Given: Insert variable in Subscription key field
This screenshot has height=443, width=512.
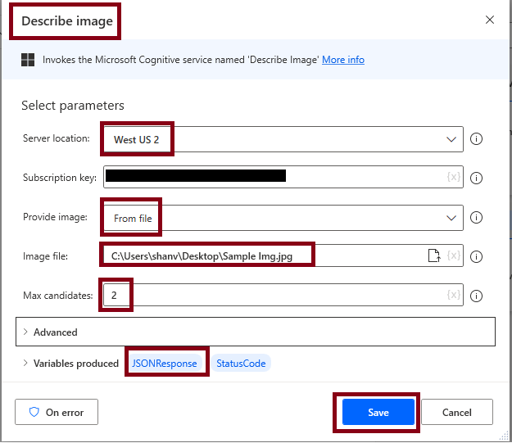Looking at the screenshot, I should [x=454, y=177].
